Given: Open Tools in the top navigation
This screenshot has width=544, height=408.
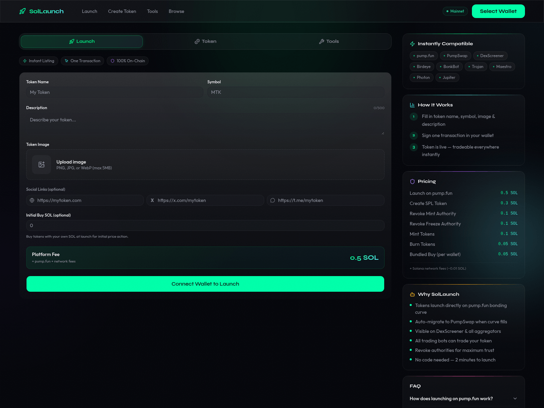Looking at the screenshot, I should pos(152,11).
